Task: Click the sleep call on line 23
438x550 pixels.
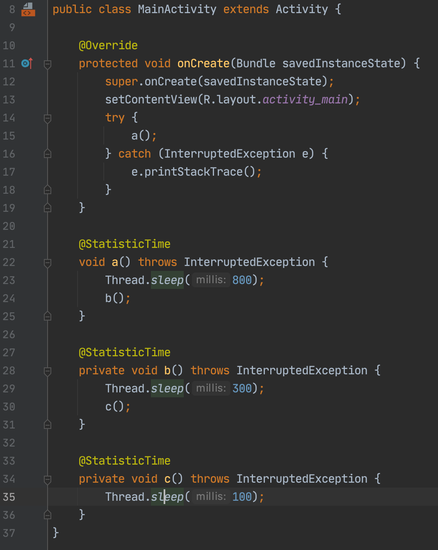Action: 167,280
